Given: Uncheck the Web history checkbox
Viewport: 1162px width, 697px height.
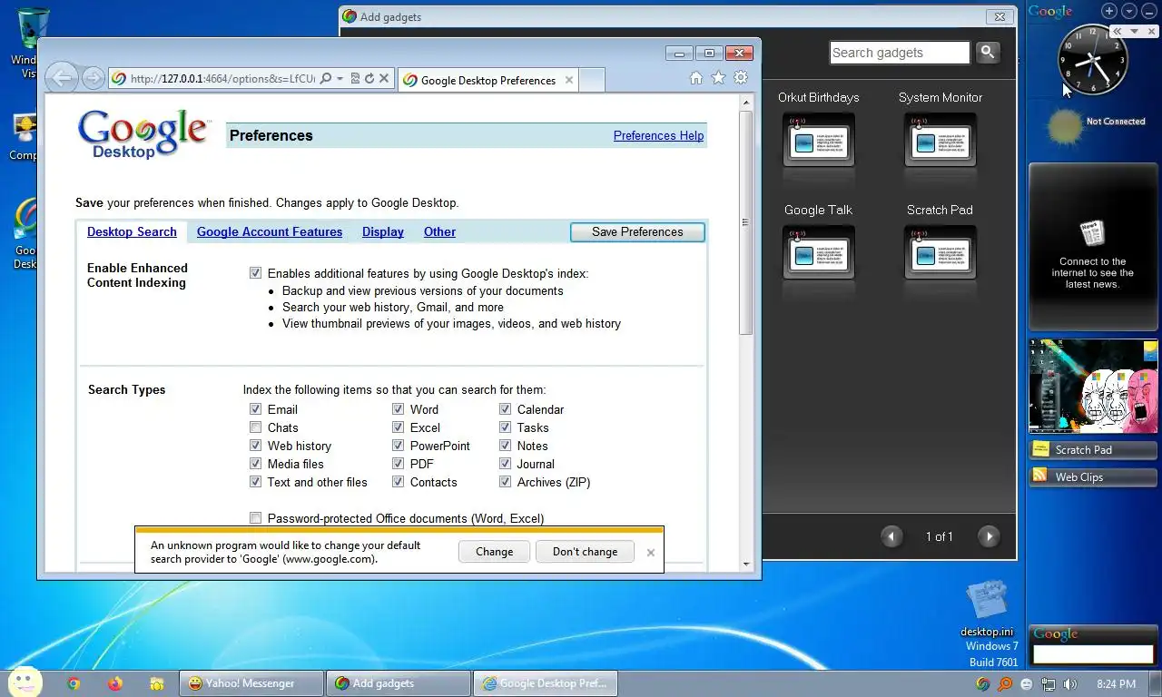Looking at the screenshot, I should point(255,446).
